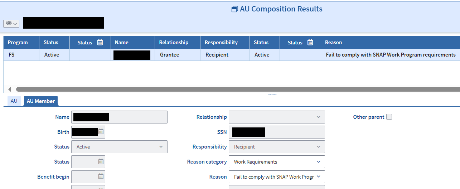Click the Status date input field
The width and height of the screenshot is (460, 189).
click(x=88, y=162)
